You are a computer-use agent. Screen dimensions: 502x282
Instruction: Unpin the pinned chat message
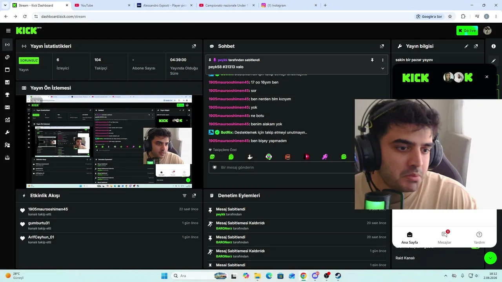(372, 60)
